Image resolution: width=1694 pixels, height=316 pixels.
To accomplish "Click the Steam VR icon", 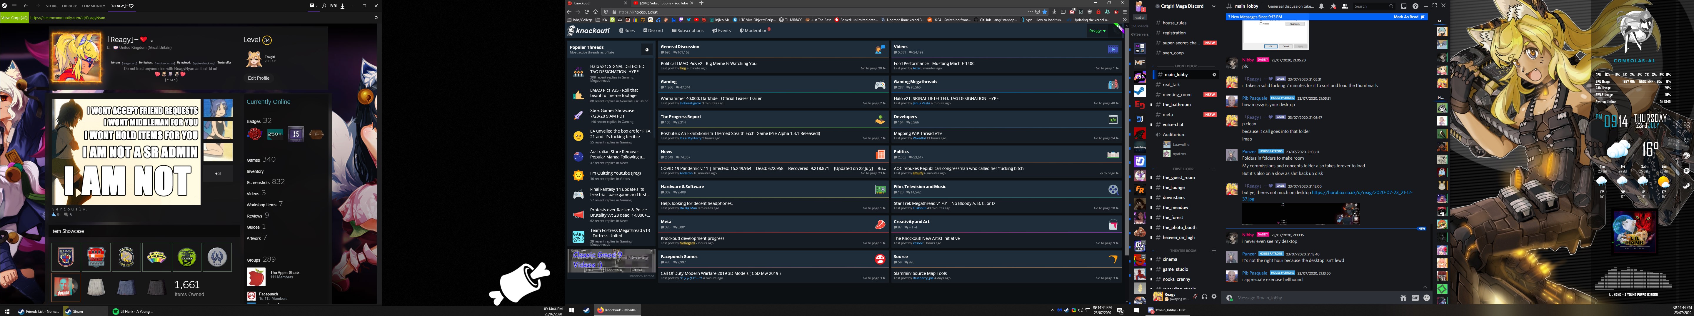I will (334, 6).
